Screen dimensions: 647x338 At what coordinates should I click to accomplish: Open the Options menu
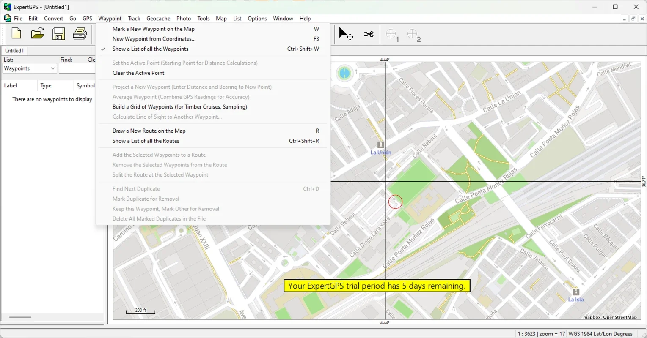click(x=257, y=19)
